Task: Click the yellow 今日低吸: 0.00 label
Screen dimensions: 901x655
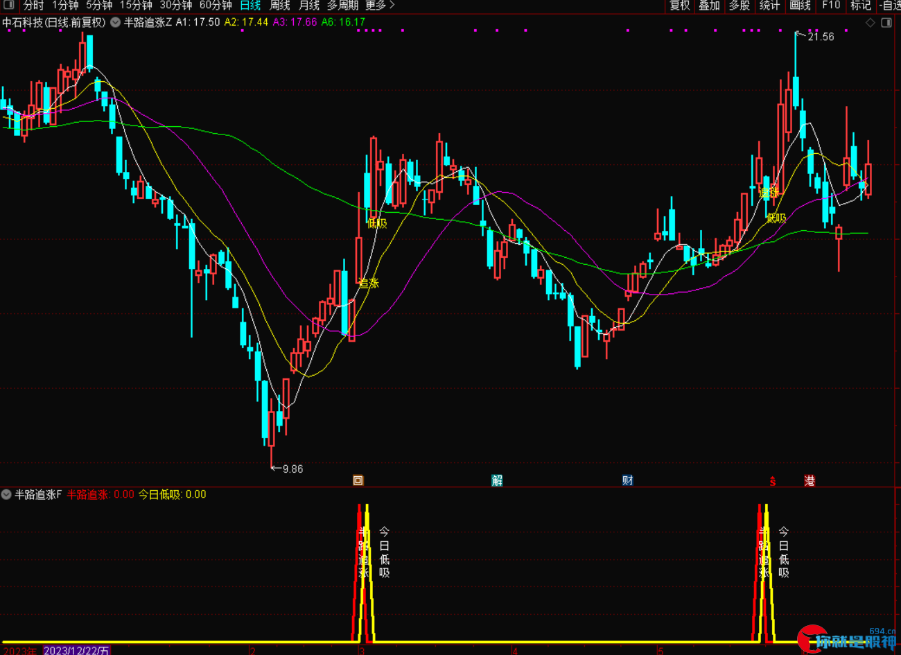Action: point(173,494)
